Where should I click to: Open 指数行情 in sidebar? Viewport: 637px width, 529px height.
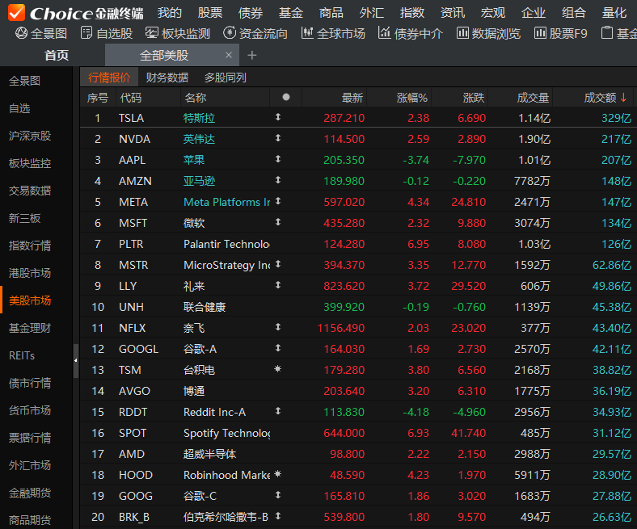[30, 246]
